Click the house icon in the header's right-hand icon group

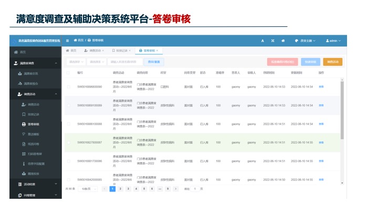pos(283,41)
